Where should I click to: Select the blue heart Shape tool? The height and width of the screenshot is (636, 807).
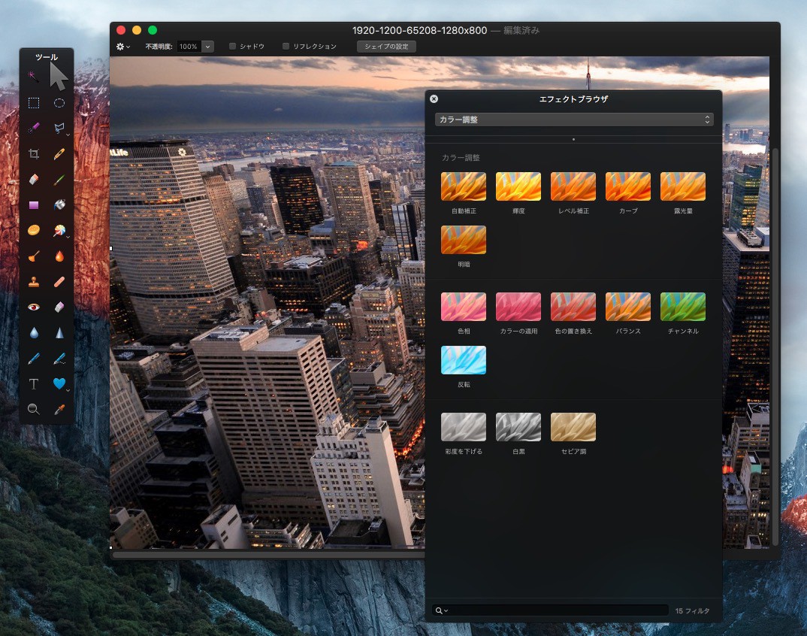[59, 383]
